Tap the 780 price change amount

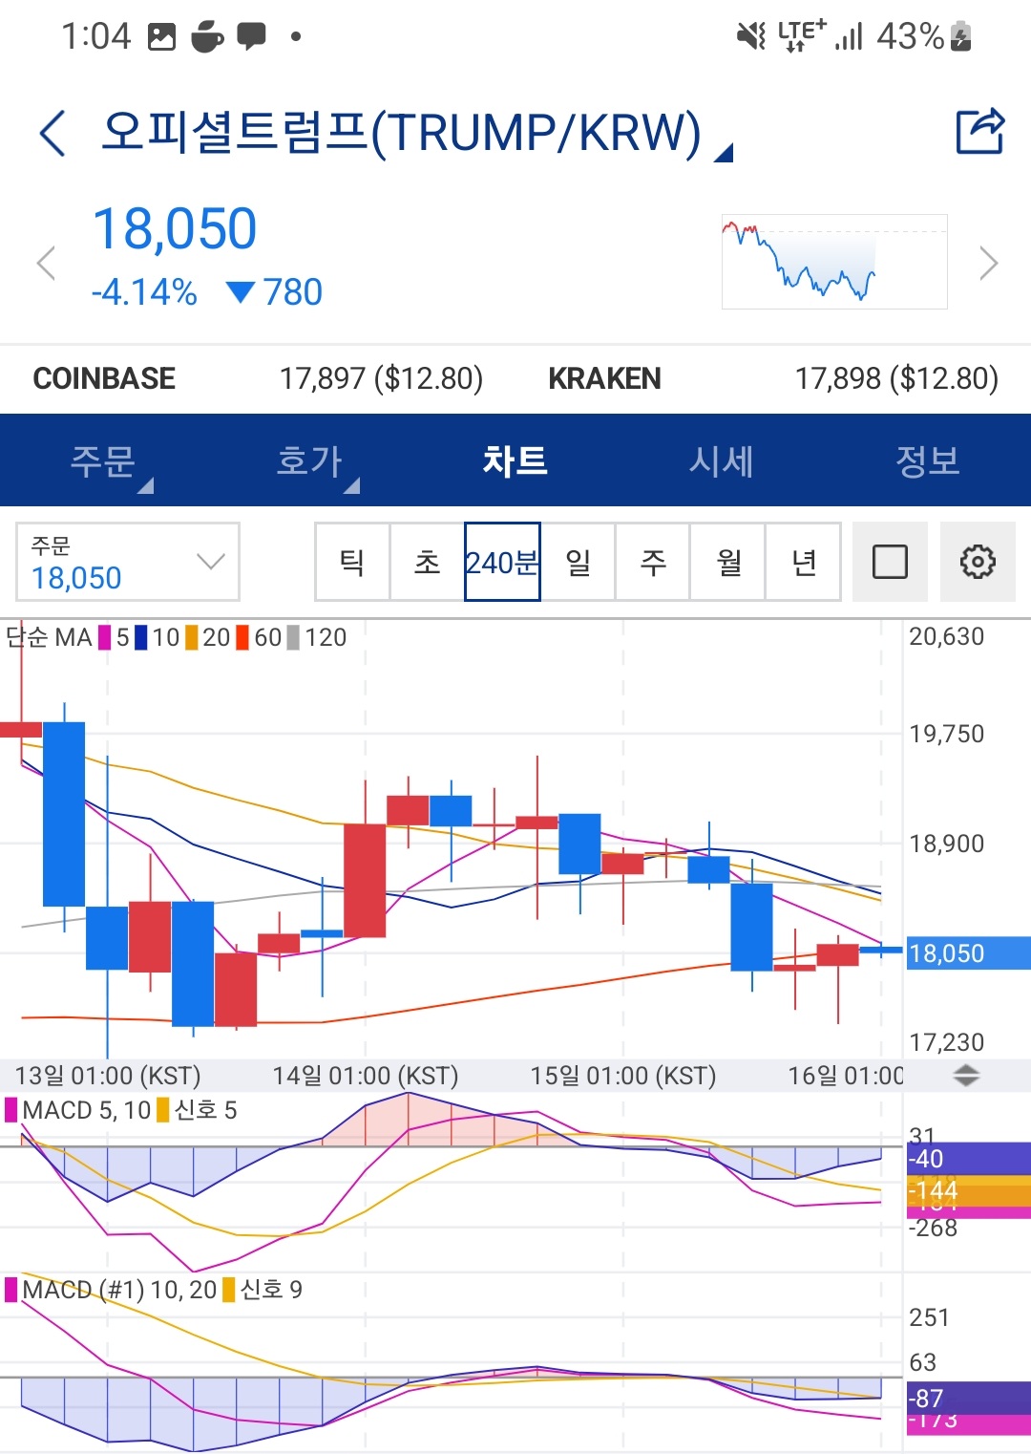293,292
